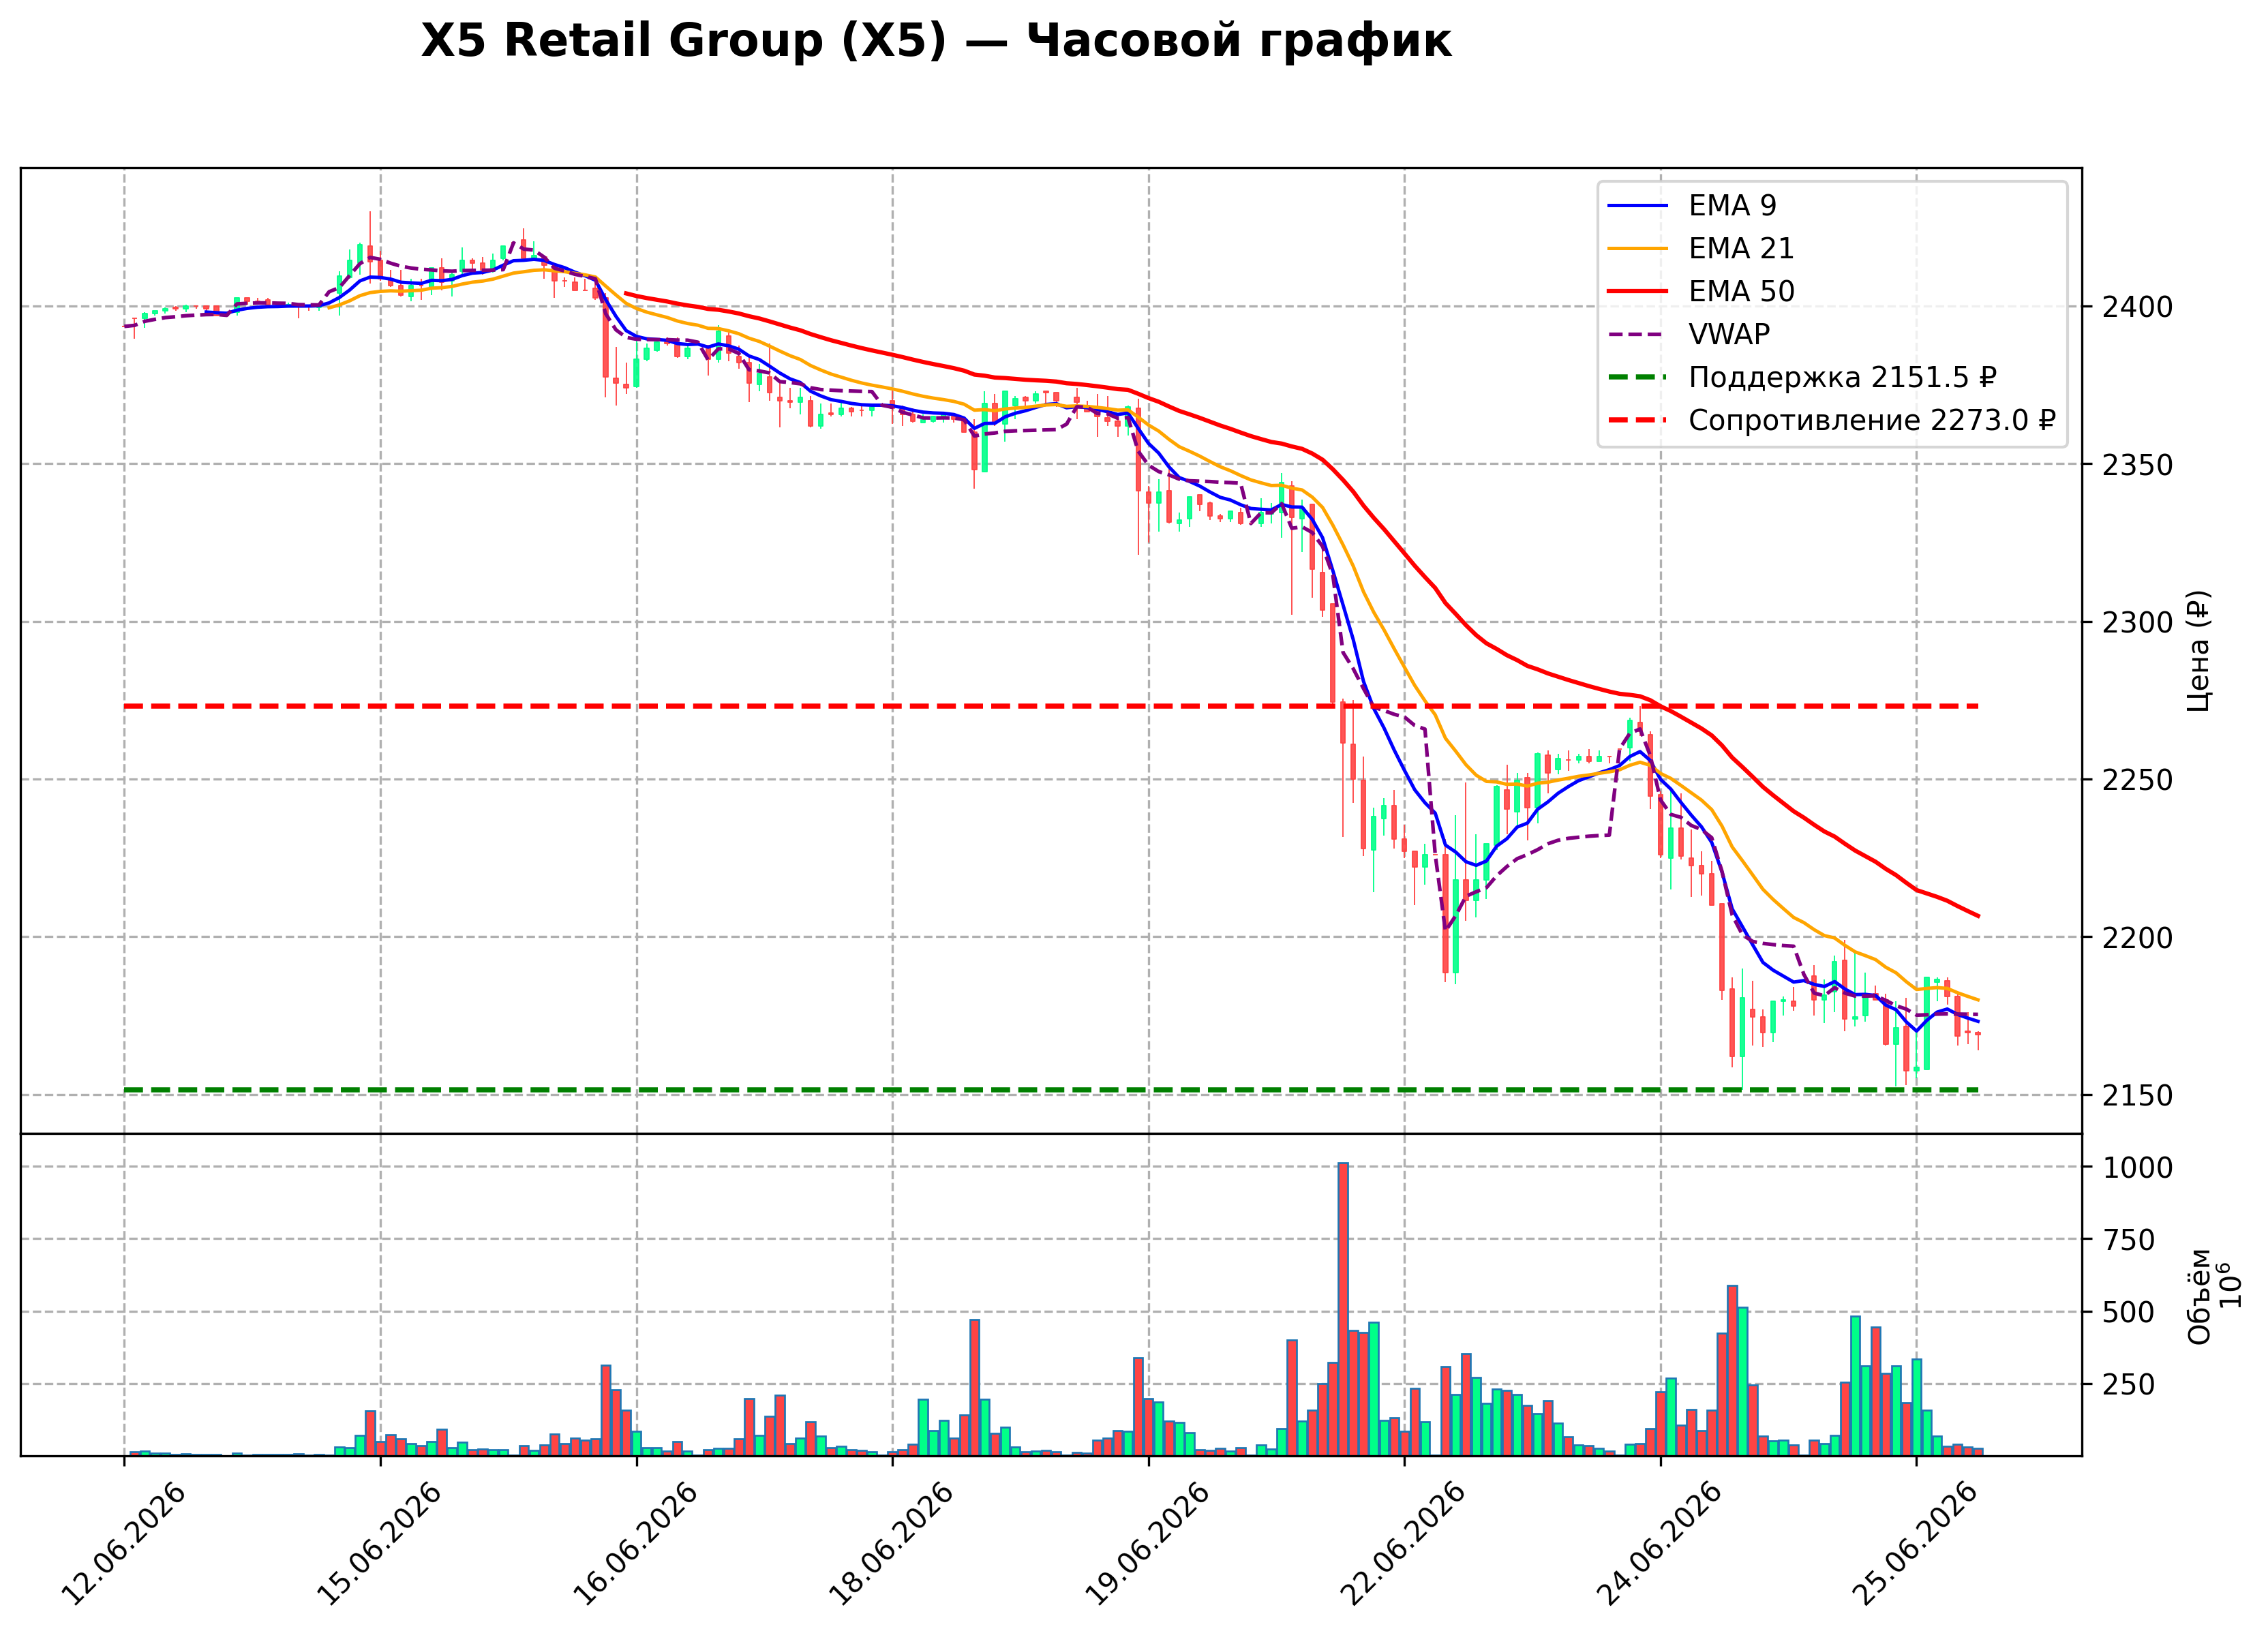This screenshot has height=1631, width=2268.
Task: Click date label 15.06.2026
Action: (x=379, y=1543)
